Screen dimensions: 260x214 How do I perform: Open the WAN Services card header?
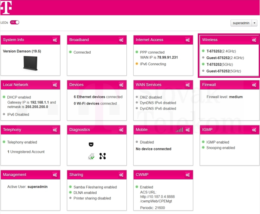(163, 85)
